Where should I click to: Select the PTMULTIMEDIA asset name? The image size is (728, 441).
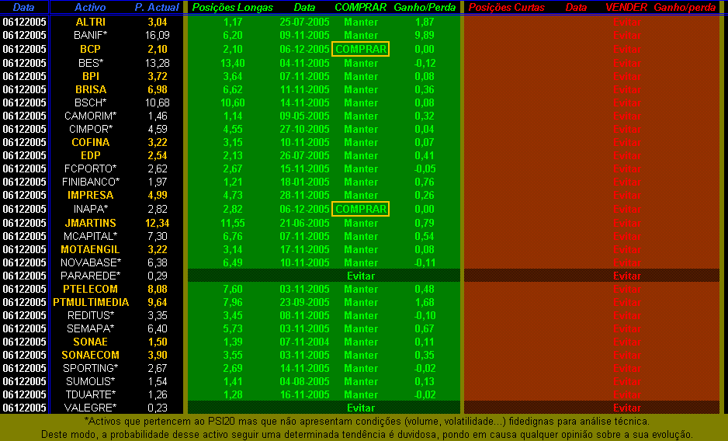coord(91,302)
